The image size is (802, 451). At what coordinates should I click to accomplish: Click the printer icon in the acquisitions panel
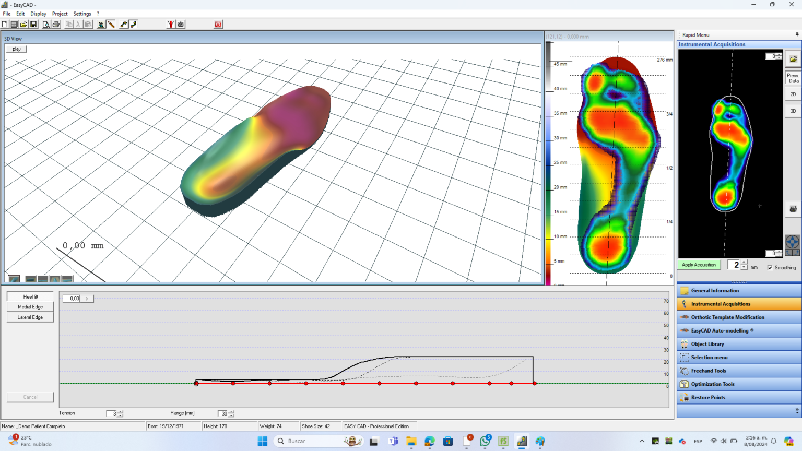(793, 208)
